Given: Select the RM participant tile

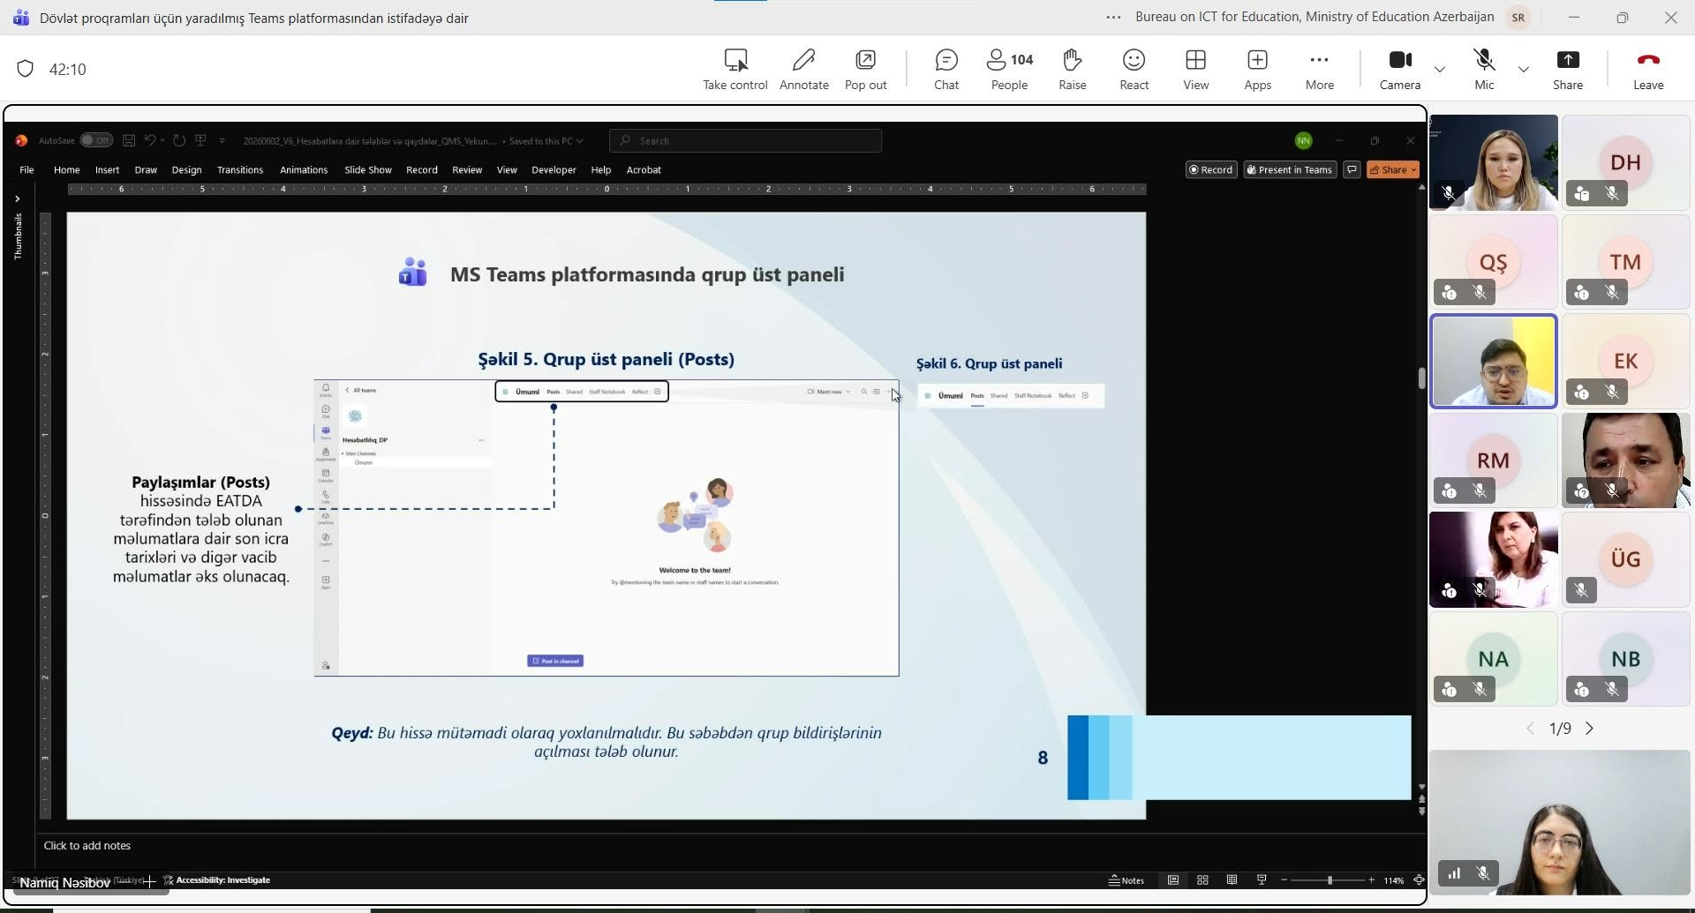Looking at the screenshot, I should pyautogui.click(x=1493, y=460).
